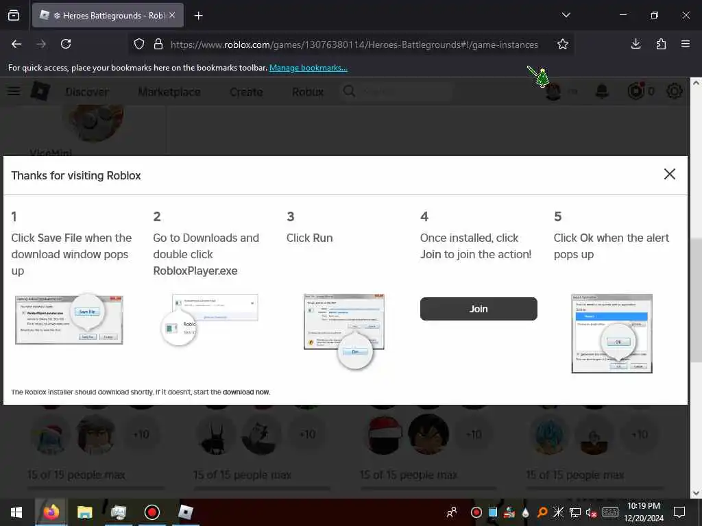Click the Click Run instruction text
The width and height of the screenshot is (702, 526).
[x=309, y=238]
